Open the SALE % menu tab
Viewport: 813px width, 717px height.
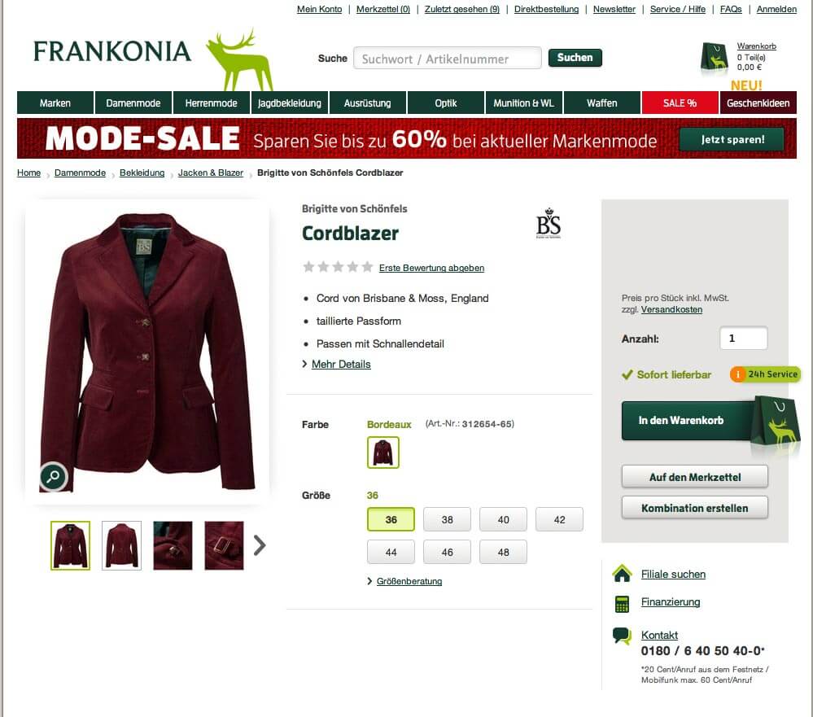pos(680,103)
